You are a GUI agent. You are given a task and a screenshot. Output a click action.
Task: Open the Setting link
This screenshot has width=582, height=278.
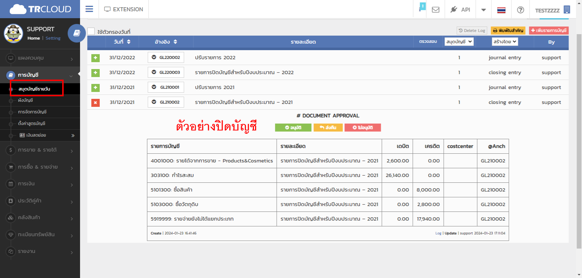coord(53,38)
